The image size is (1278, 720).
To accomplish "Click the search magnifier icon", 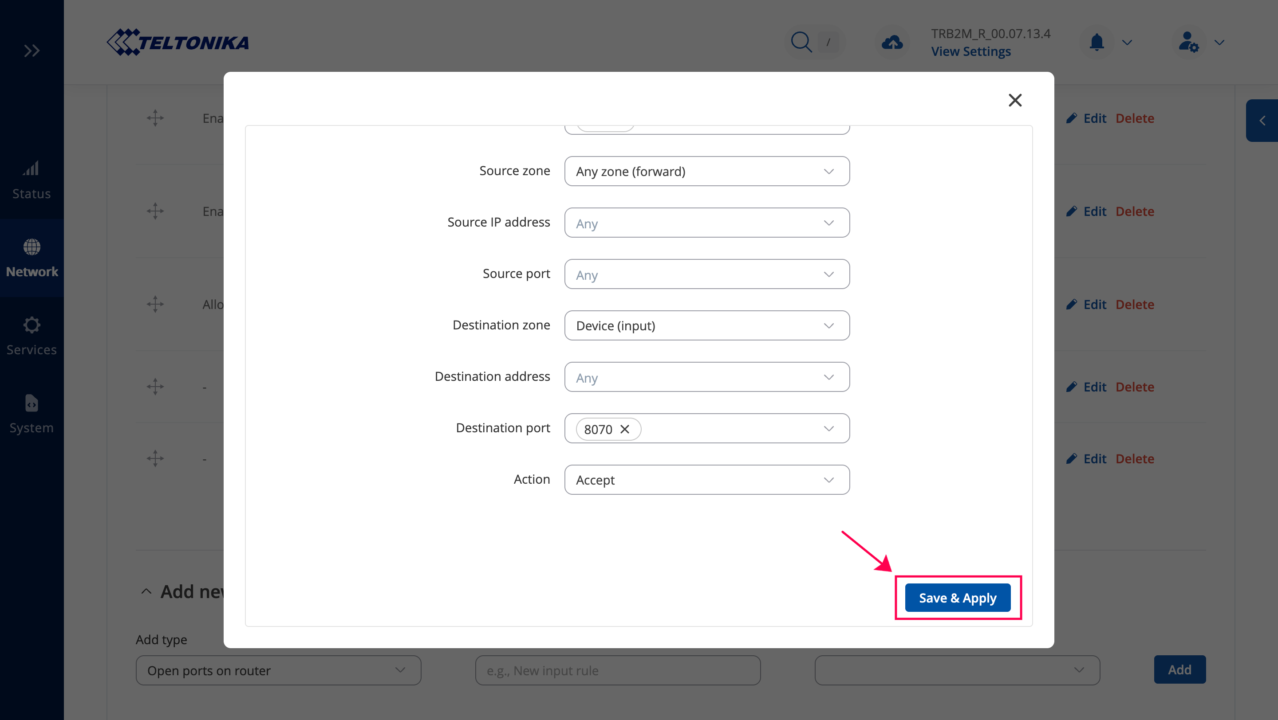I will pos(801,42).
